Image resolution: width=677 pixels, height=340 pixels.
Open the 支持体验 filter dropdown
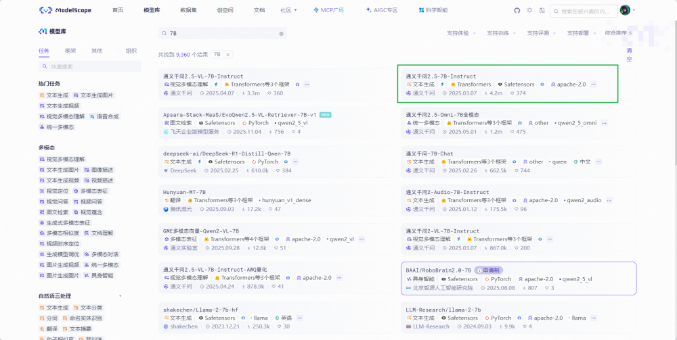(460, 33)
